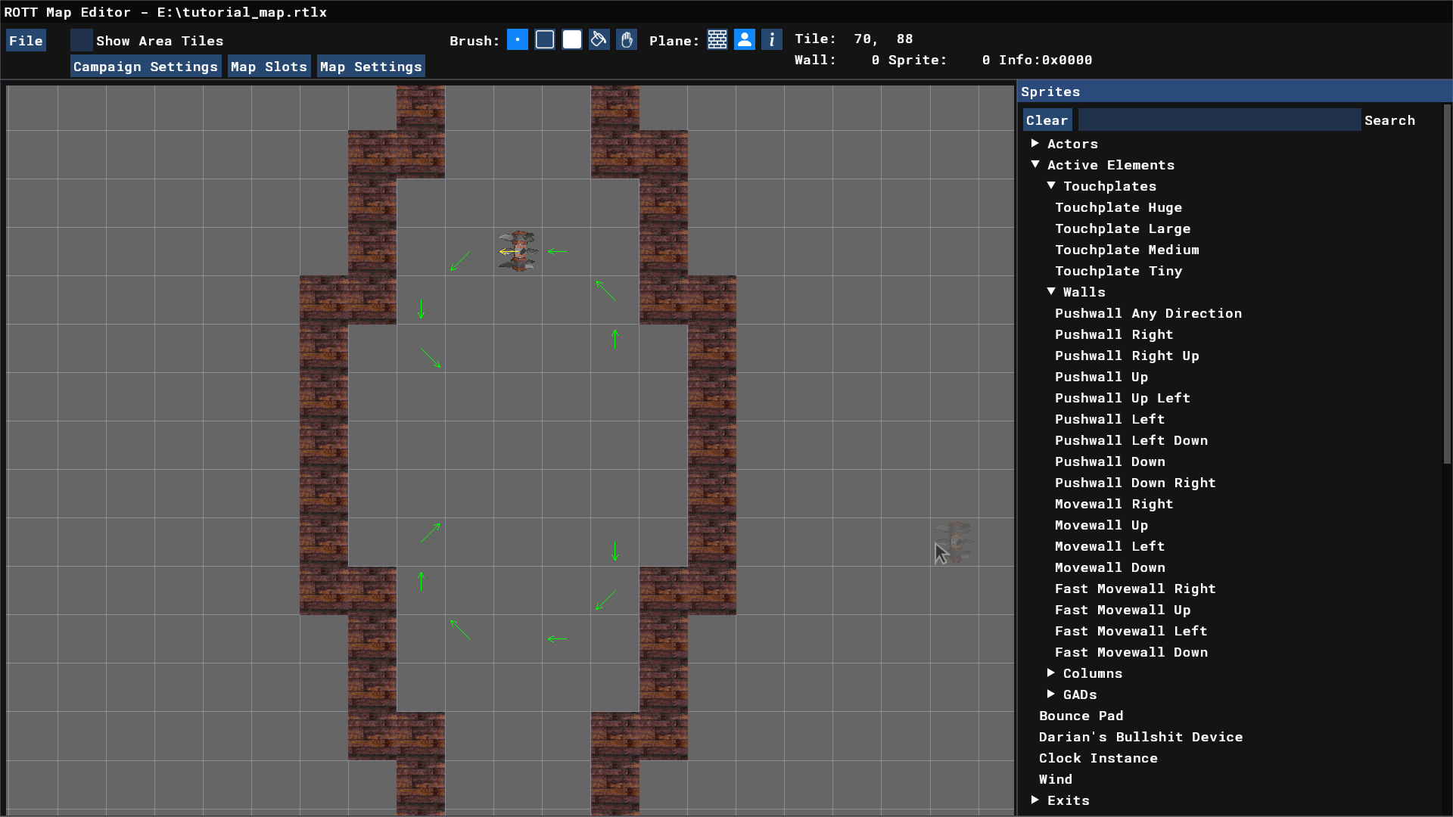The width and height of the screenshot is (1453, 817).
Task: Click the Clear search button
Action: coord(1047,120)
